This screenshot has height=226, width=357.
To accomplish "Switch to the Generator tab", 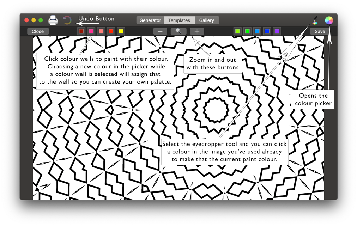I will click(150, 20).
